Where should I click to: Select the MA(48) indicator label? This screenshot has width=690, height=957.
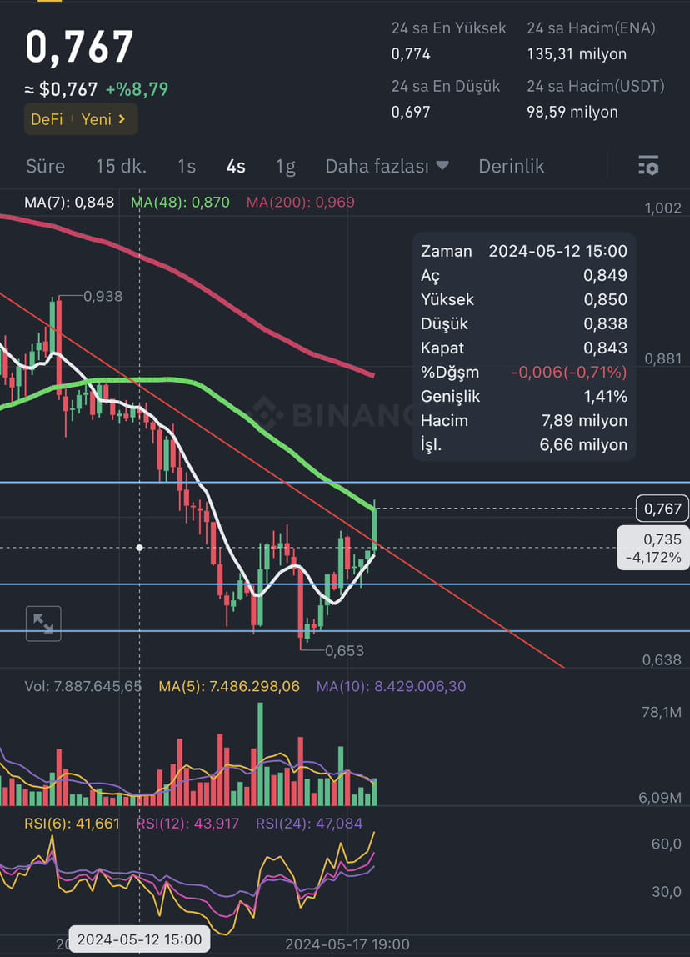[180, 202]
